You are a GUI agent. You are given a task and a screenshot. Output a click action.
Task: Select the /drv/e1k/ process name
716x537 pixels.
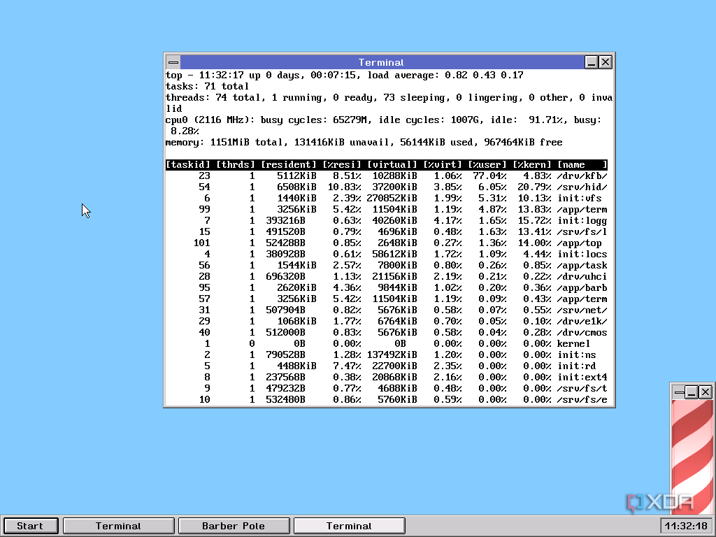click(582, 321)
